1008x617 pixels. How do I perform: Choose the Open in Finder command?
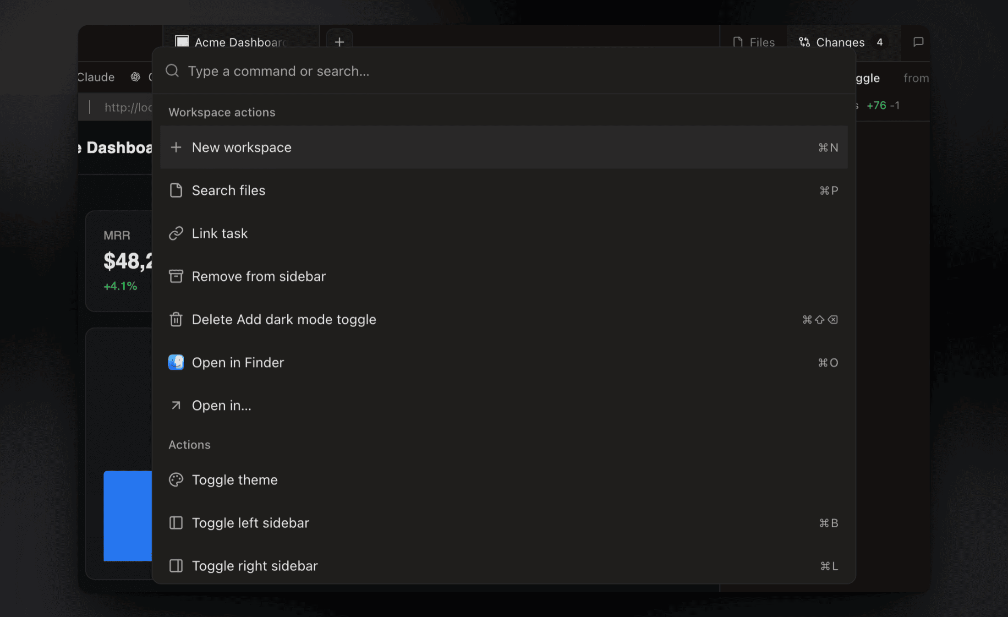[504, 363]
